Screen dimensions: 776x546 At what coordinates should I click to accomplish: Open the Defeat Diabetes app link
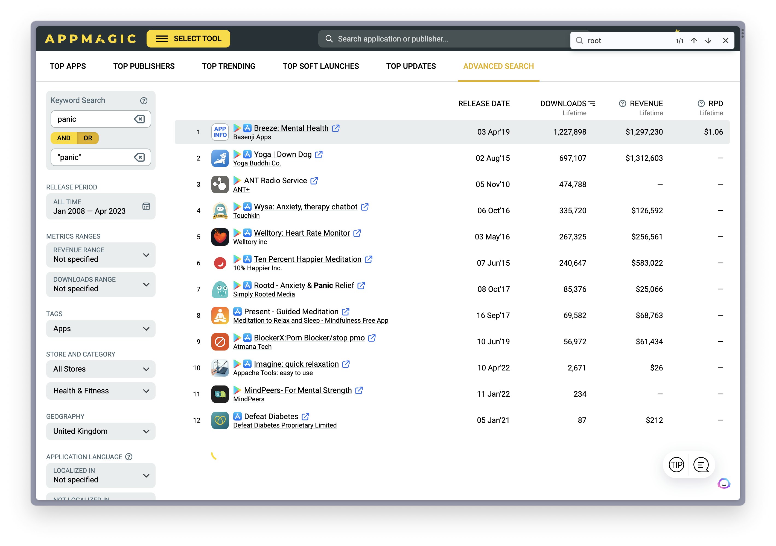tap(271, 416)
